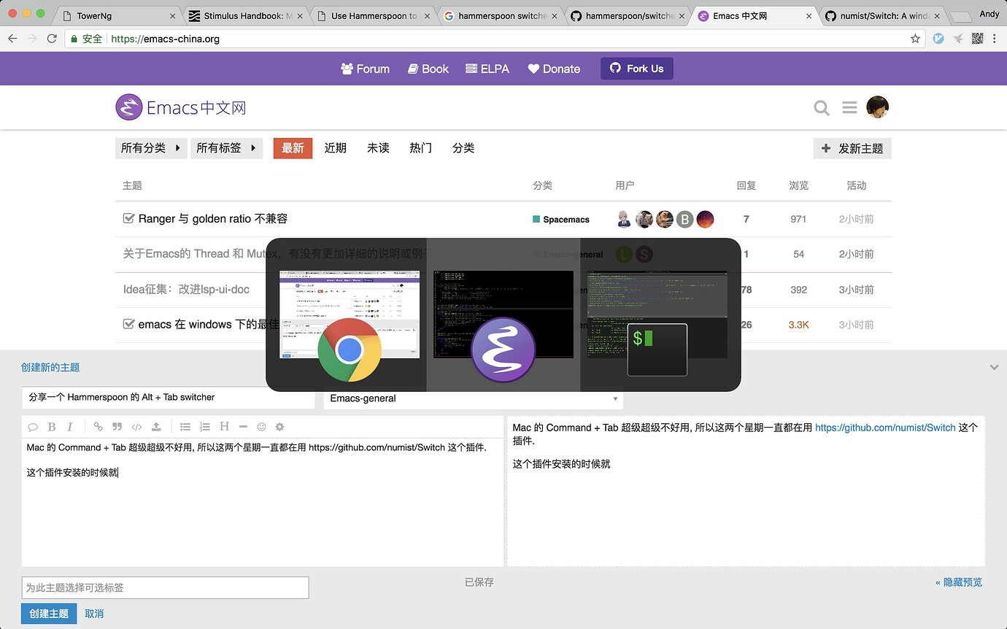This screenshot has height=629, width=1007.
Task: Apply heading with the H icon
Action: click(x=224, y=427)
